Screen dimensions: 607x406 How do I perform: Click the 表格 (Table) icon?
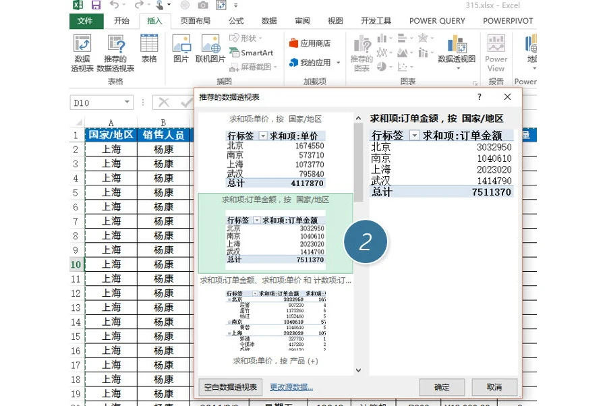coord(149,50)
